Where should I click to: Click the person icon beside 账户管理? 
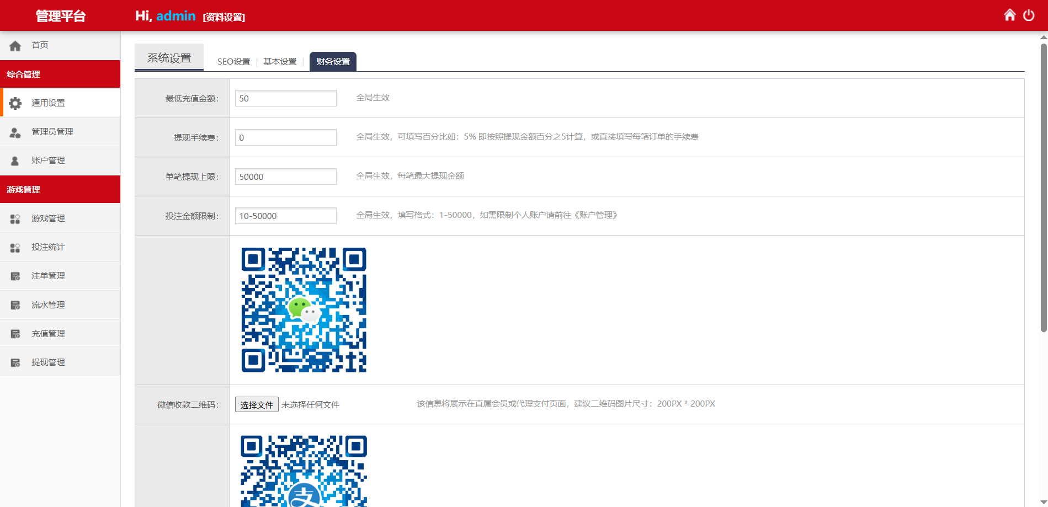pyautogui.click(x=15, y=161)
